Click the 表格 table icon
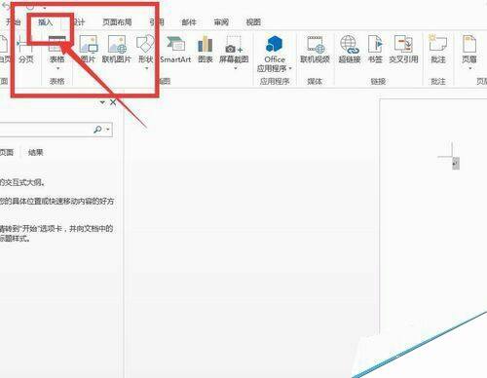 57,44
